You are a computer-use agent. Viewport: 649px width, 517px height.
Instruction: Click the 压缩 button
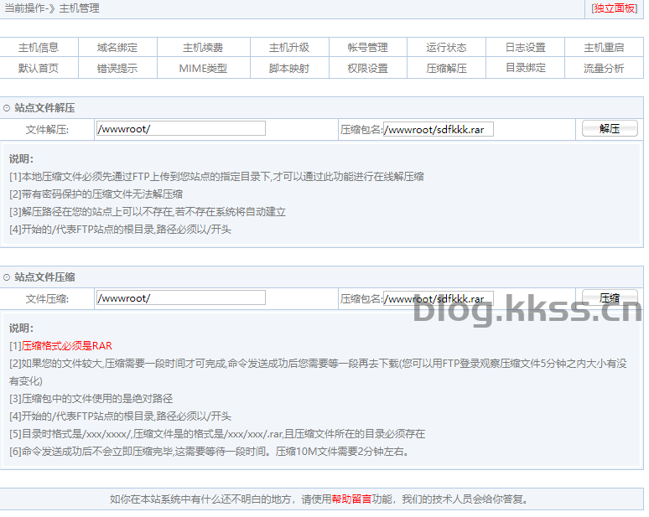610,298
